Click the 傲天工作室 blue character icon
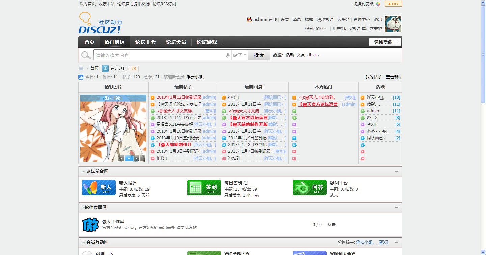Image resolution: width=486 pixels, height=255 pixels. coord(90,224)
